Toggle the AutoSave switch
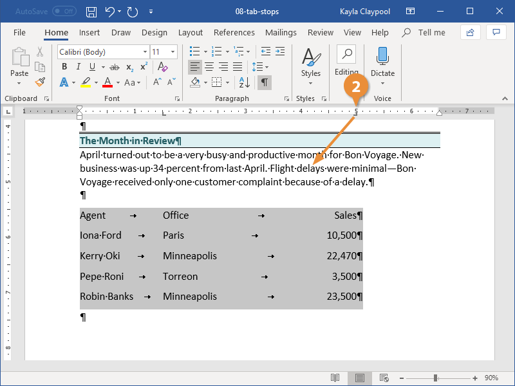This screenshot has width=515, height=386. 64,12
